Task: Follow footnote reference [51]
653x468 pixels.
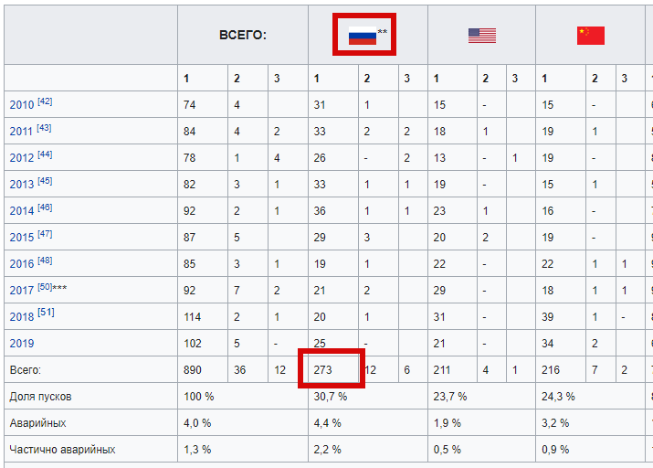Action: (x=46, y=313)
